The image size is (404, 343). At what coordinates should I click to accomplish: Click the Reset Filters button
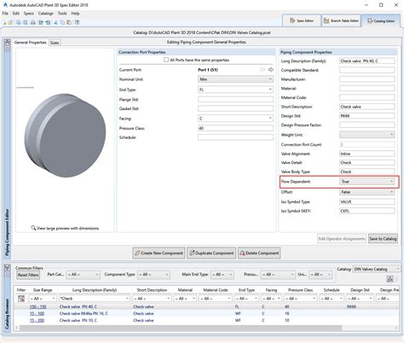(28, 275)
